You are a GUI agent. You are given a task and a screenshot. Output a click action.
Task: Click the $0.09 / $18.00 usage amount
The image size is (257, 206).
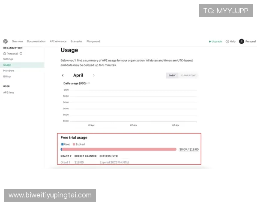tap(189, 149)
